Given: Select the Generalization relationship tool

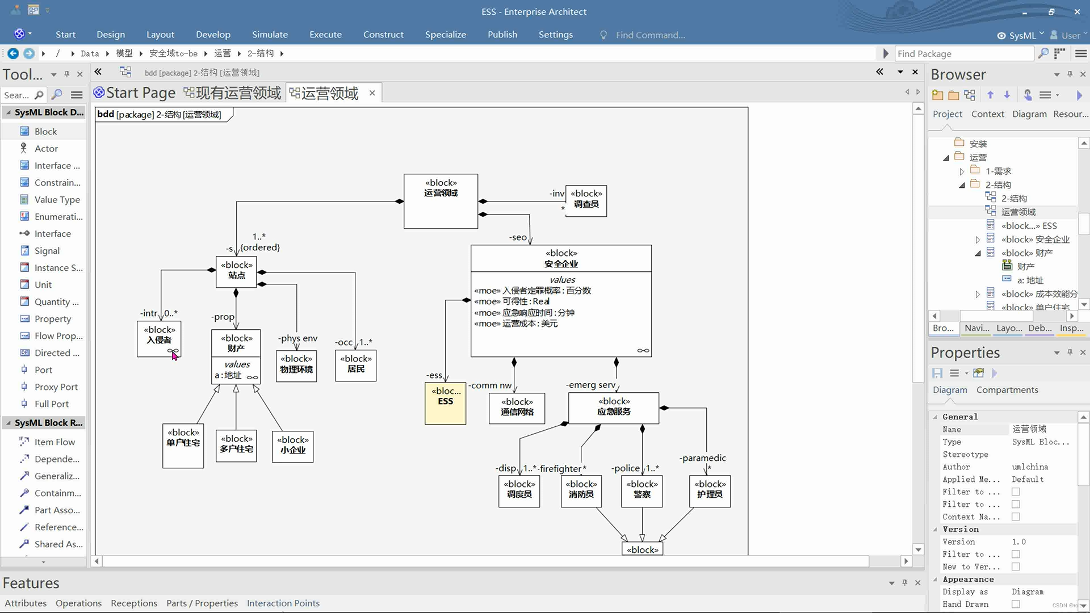Looking at the screenshot, I should tap(56, 476).
